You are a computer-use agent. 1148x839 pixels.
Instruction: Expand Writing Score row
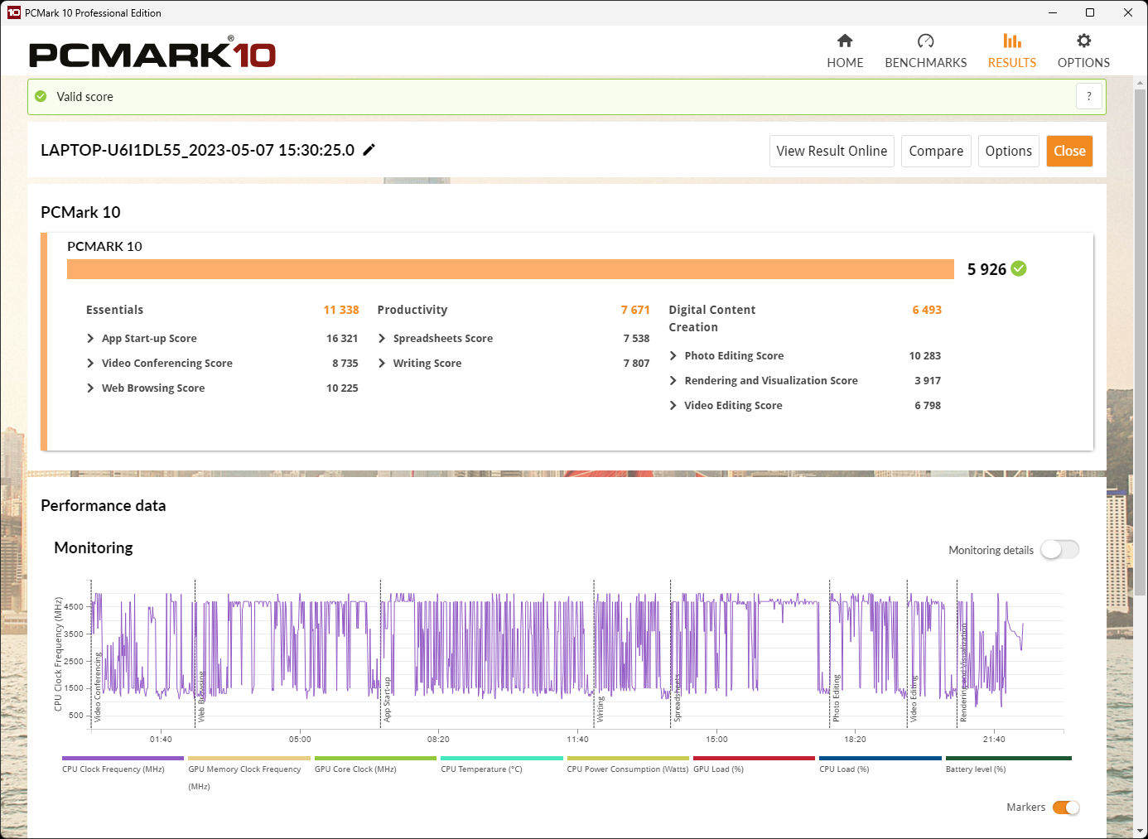pyautogui.click(x=382, y=363)
